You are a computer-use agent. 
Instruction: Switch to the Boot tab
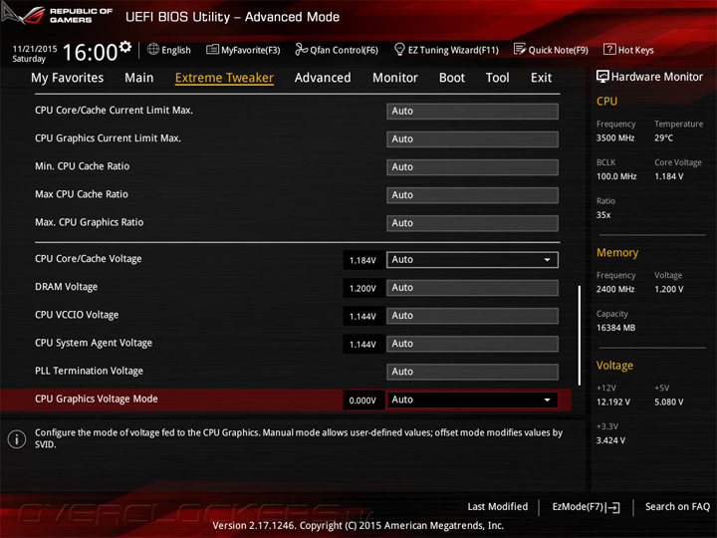pyautogui.click(x=452, y=78)
